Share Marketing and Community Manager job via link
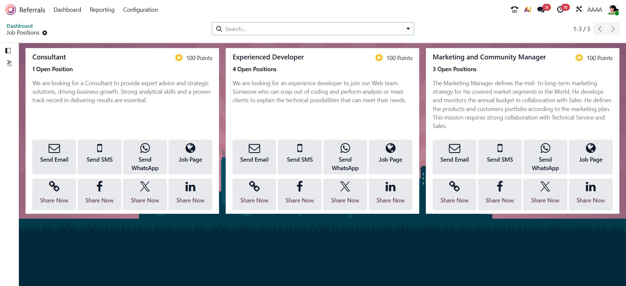Image resolution: width=626 pixels, height=286 pixels. tap(455, 194)
